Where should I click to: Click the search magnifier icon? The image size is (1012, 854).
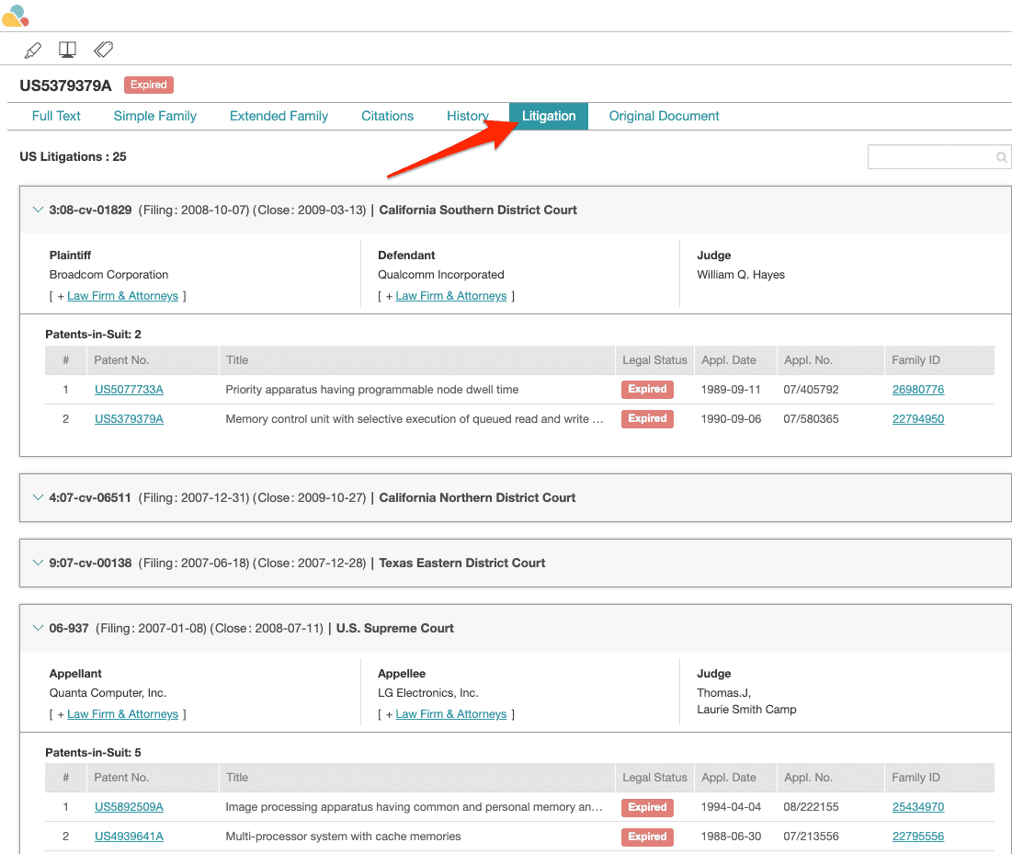[x=1001, y=157]
